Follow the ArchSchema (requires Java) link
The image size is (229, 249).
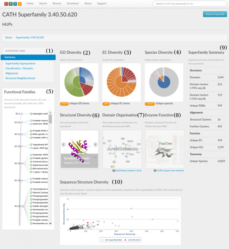tap(128, 170)
